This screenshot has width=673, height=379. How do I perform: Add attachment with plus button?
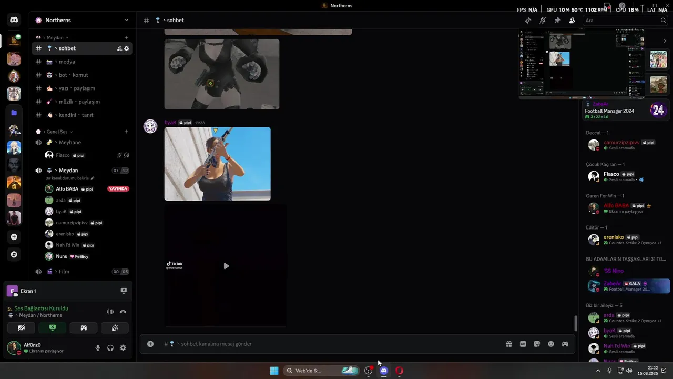coord(150,344)
